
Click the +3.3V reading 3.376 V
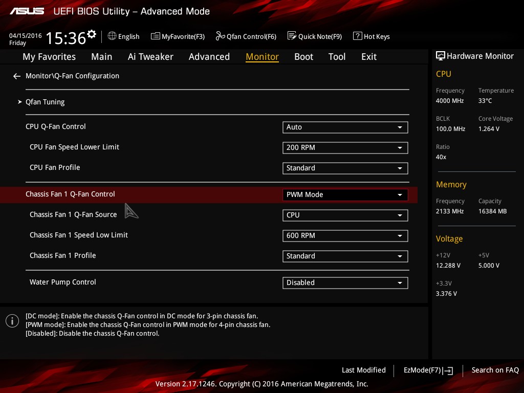coord(446,294)
